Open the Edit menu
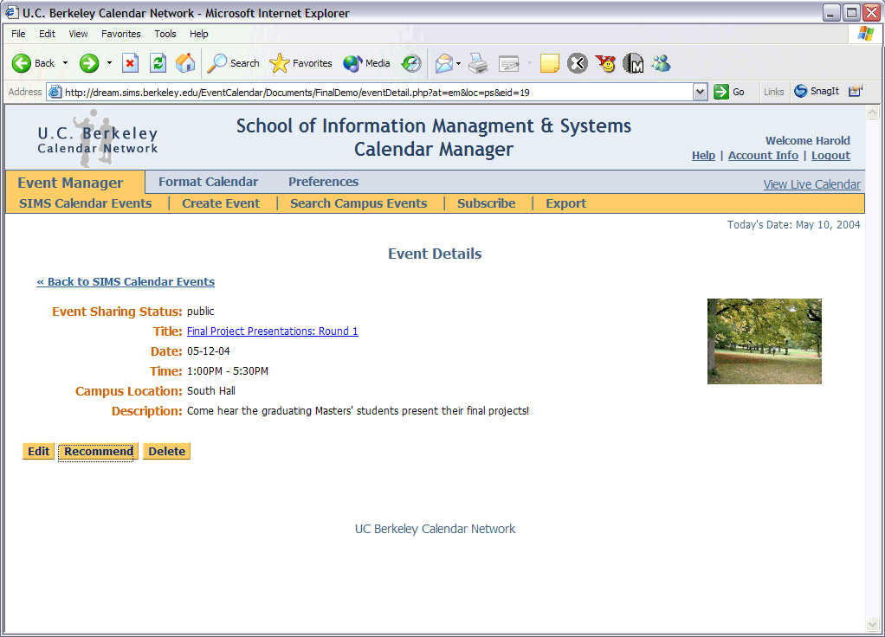Screen dimensions: 885x637 pos(47,34)
